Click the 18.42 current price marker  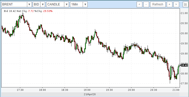[x=184, y=65]
